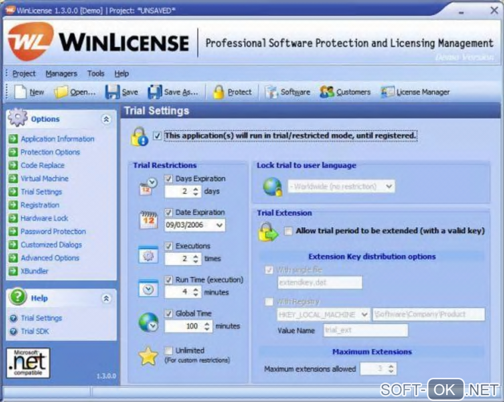
Task: Uncheck the Run Time (execution) checkbox
Action: click(x=168, y=280)
